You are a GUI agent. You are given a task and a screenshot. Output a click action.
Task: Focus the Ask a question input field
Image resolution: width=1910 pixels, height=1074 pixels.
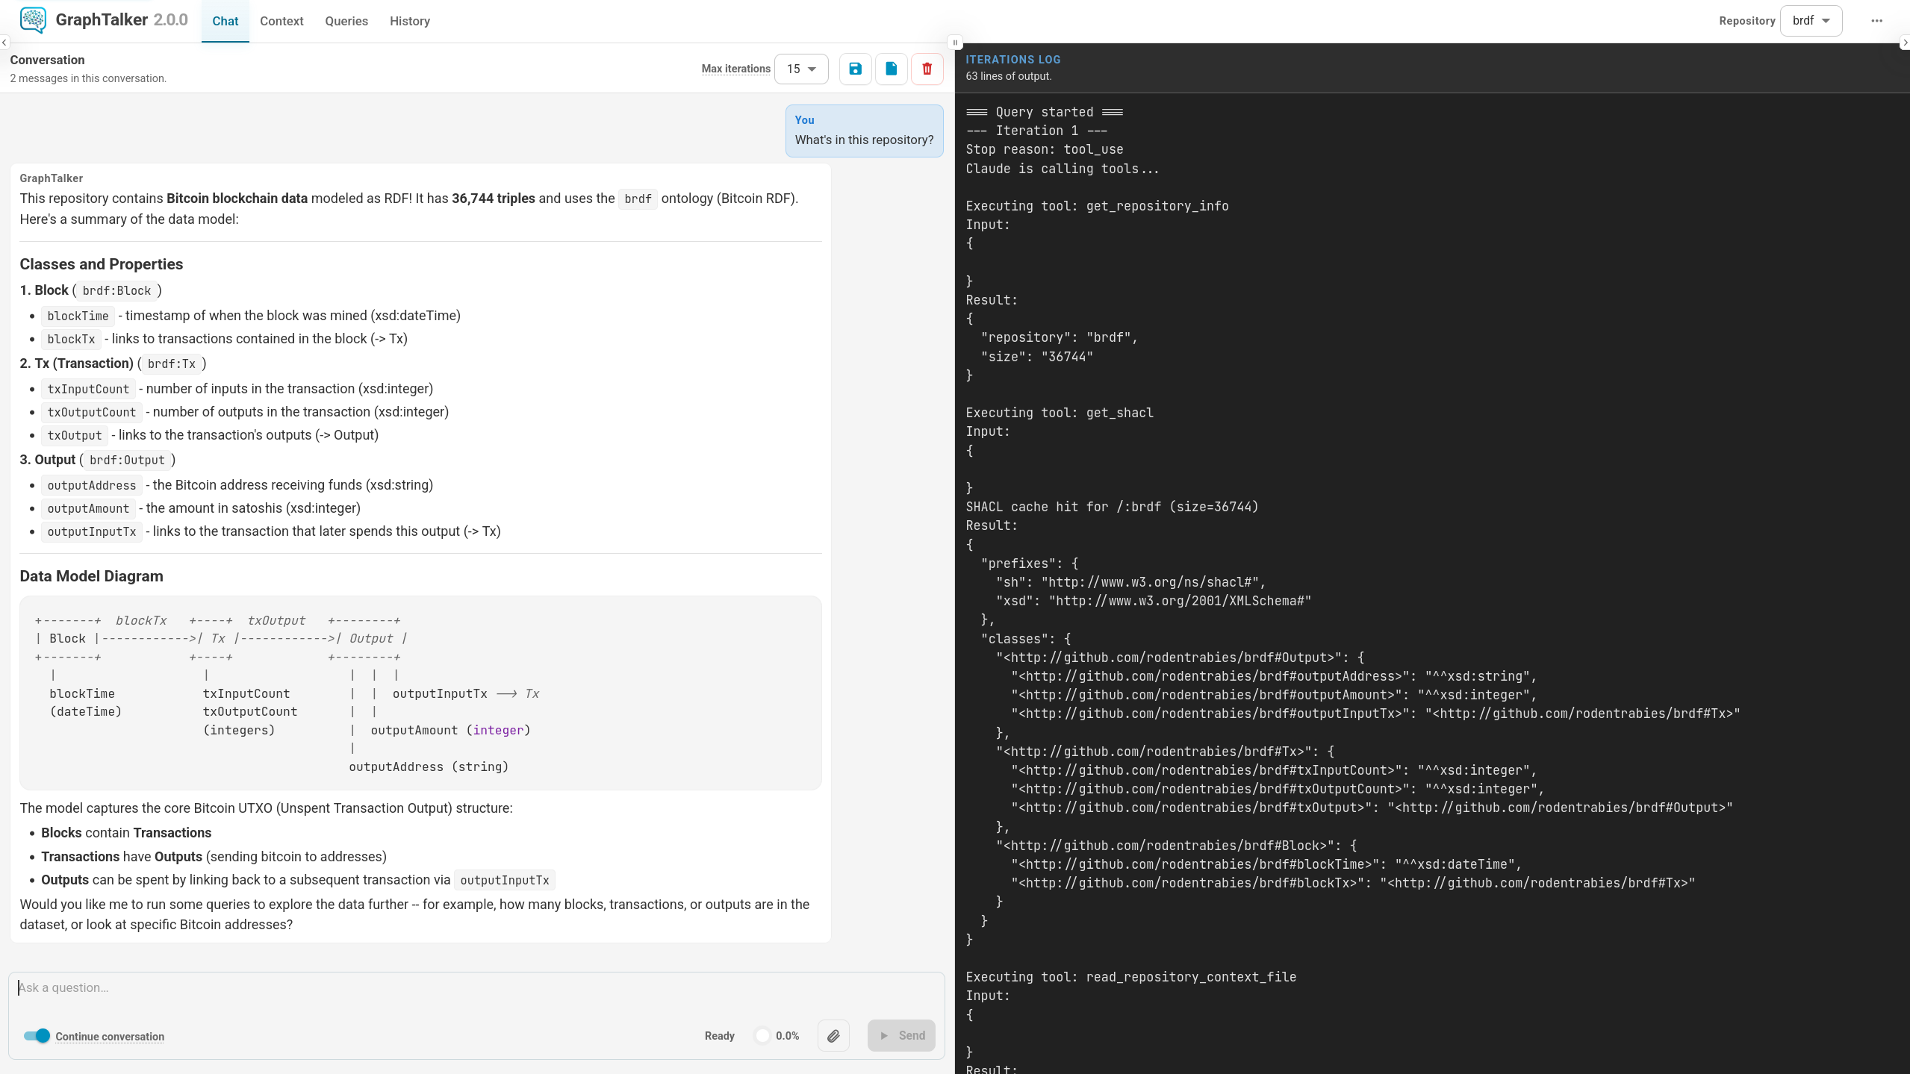pyautogui.click(x=476, y=988)
